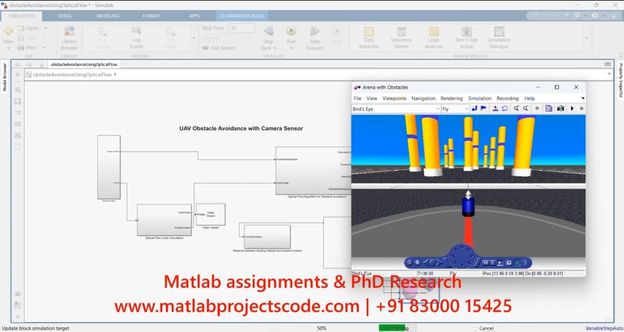Viewport: 624px width, 332px height.
Task: Zoom out using Arena toolbar magnifier minus
Action: (x=526, y=108)
